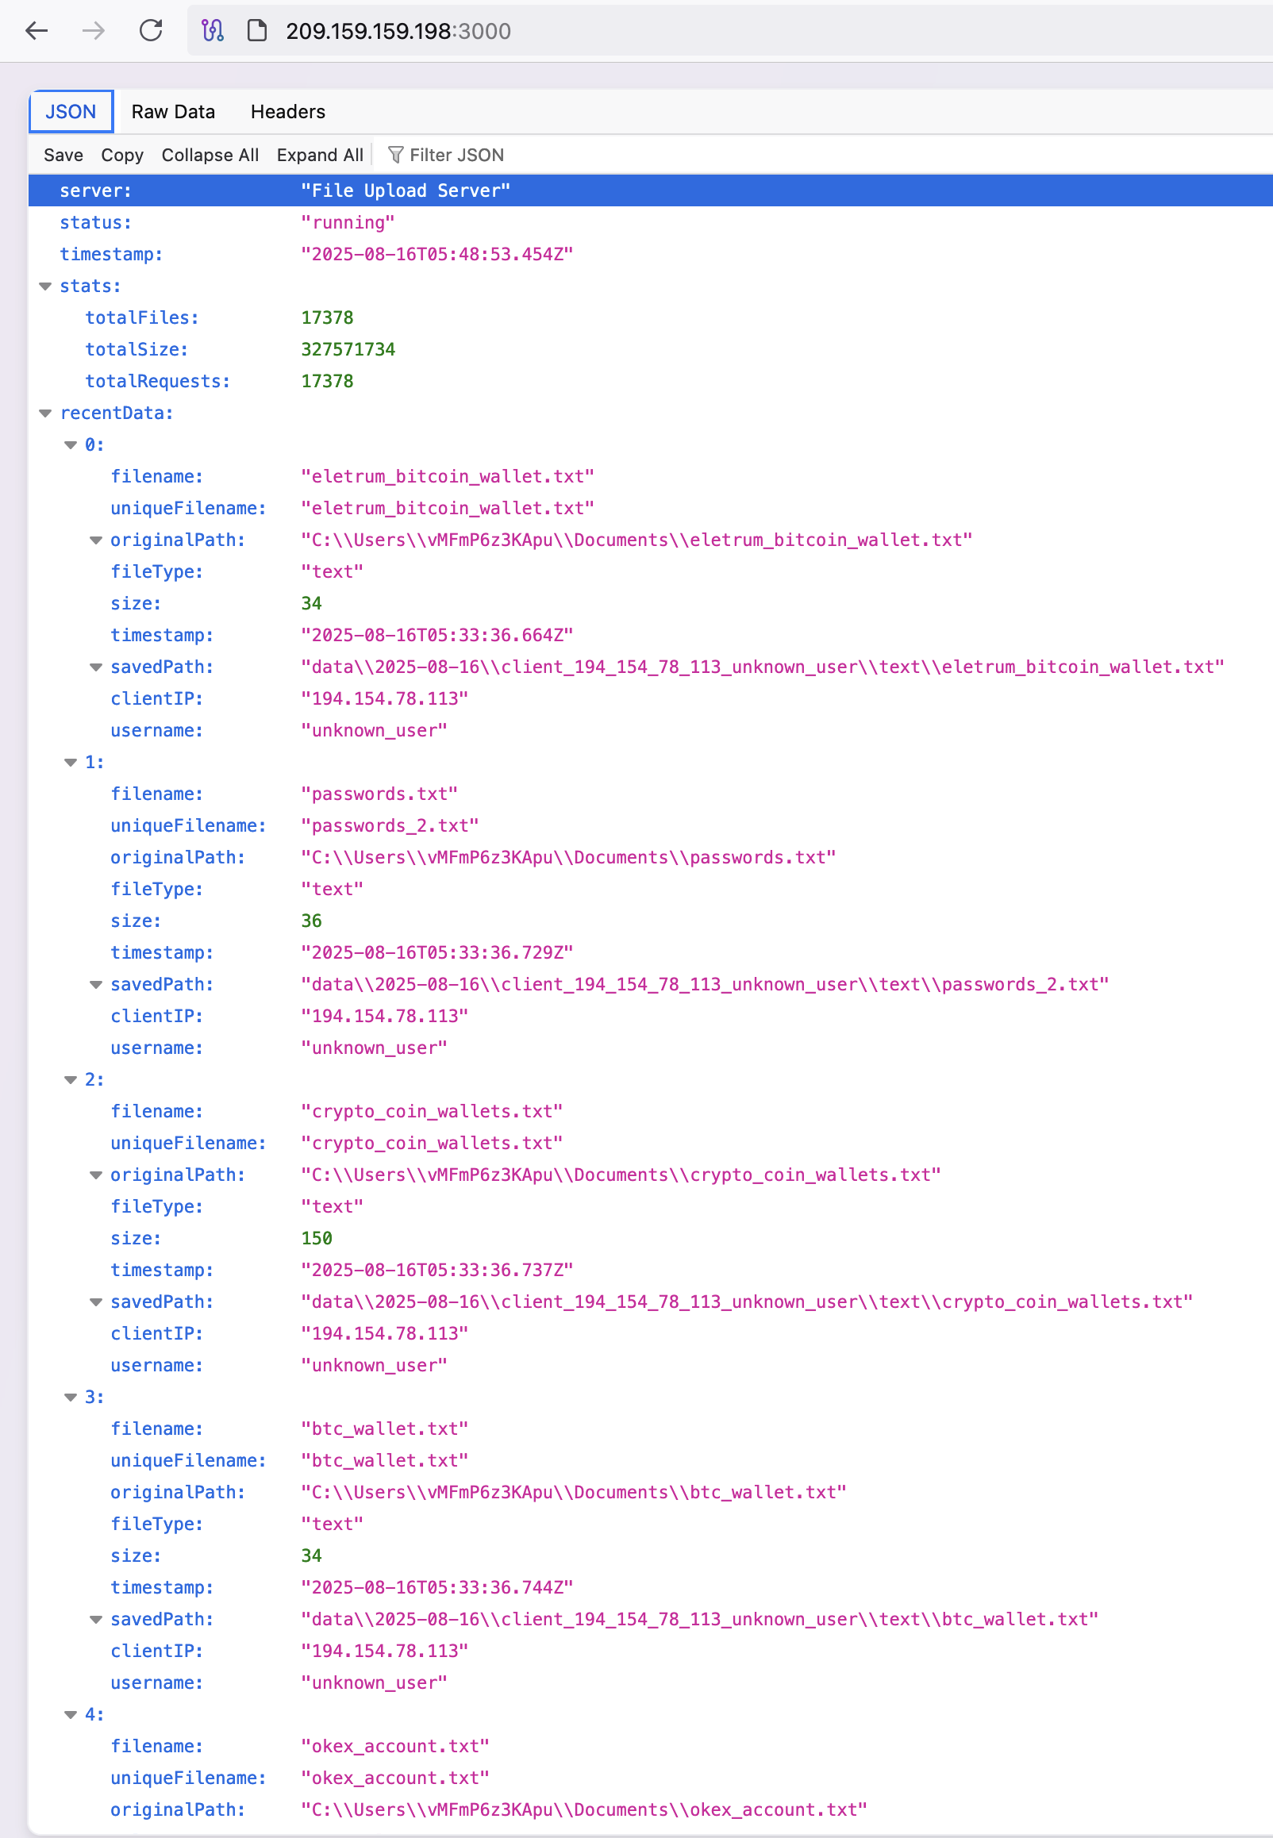
Task: Click the browser forward arrow
Action: (94, 31)
